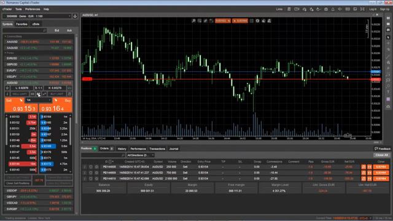Click the chart sell 0.93153 button
Viewport: 393px width, 221px height.
(x=222, y=21)
